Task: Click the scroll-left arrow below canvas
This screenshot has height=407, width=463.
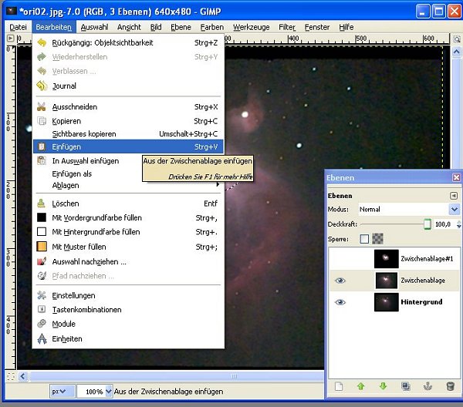Action: (x=23, y=376)
